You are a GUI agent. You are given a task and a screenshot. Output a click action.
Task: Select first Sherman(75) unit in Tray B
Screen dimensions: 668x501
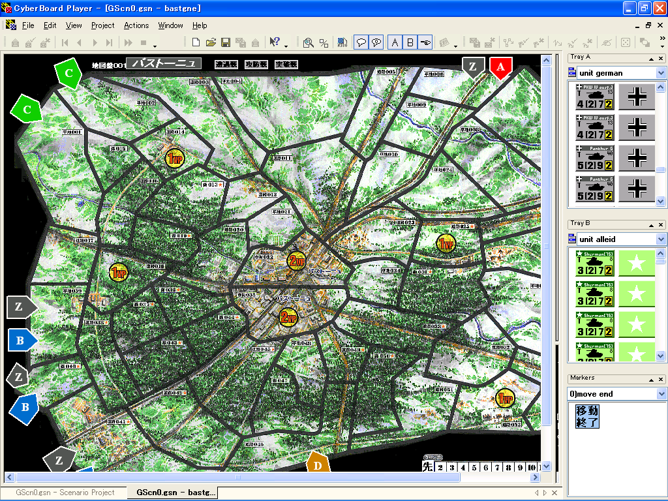point(595,264)
